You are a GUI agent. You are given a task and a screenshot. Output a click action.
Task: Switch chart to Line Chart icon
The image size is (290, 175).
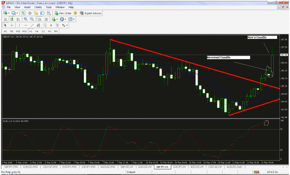point(18,19)
